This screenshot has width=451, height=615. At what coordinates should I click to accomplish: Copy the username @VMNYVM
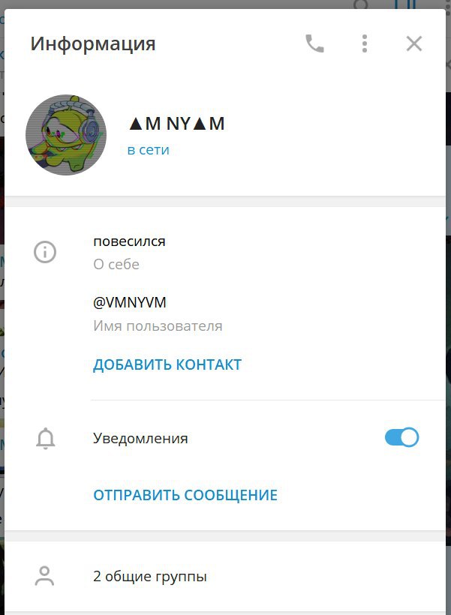point(130,302)
